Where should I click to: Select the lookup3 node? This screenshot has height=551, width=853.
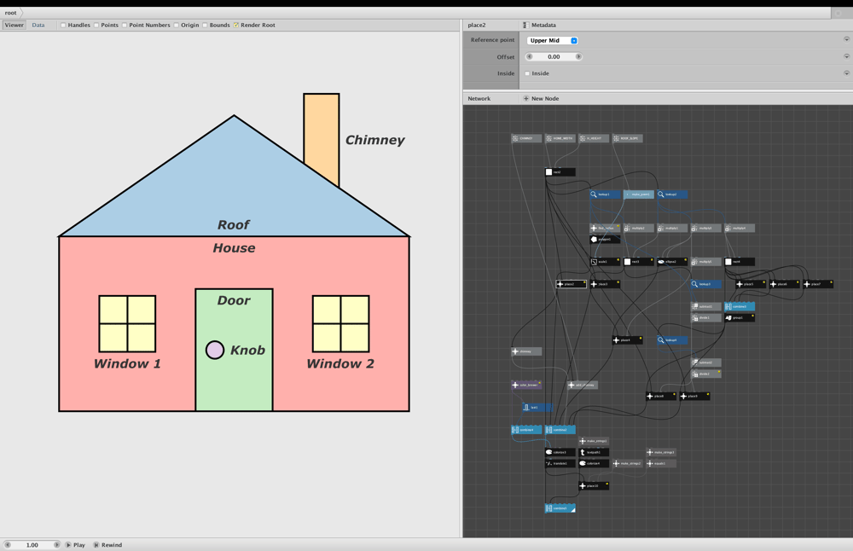pos(706,284)
